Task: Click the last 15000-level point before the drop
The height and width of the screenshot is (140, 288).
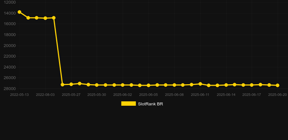Action: click(54, 18)
